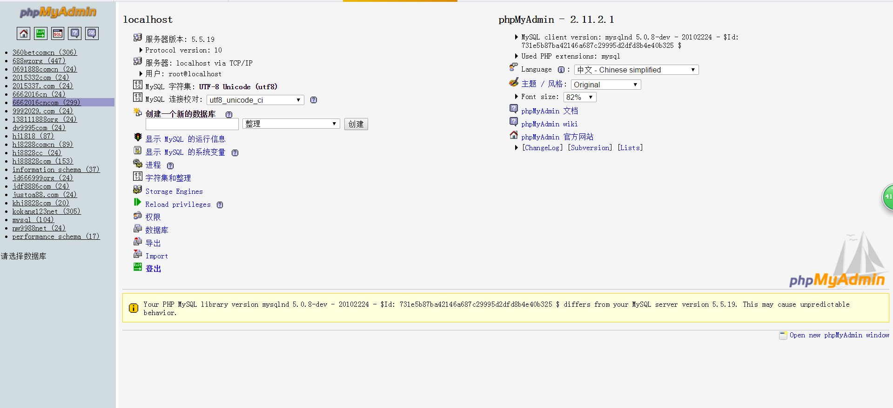Select highlighted database 6662016cncom (299)
The image size is (893, 408).
[x=47, y=103]
